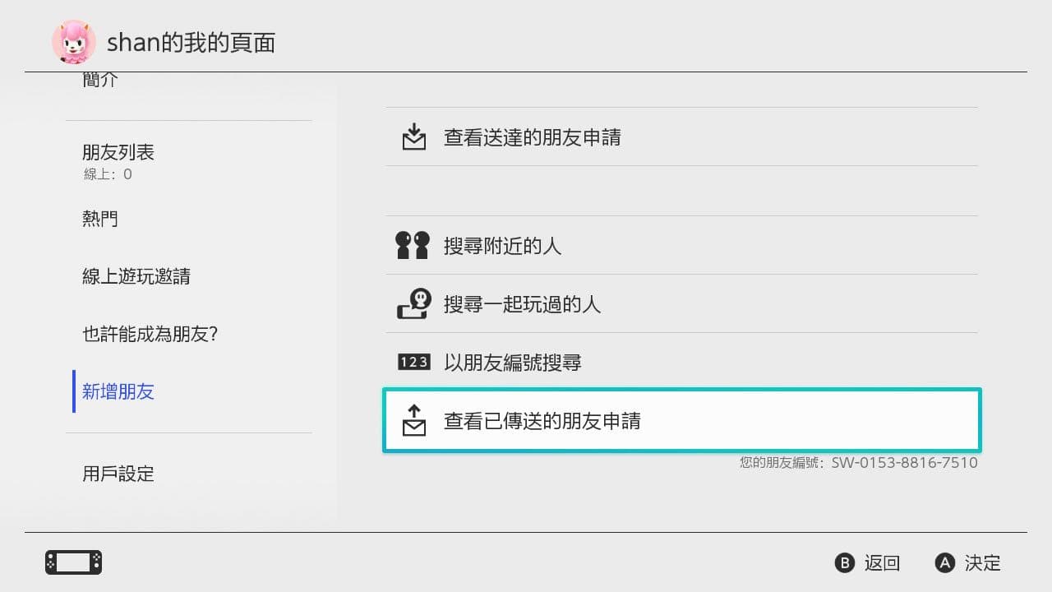Screen dimensions: 1052x592
Task: Click the friend code SW-0153-8816-7510 text
Action: (905, 463)
